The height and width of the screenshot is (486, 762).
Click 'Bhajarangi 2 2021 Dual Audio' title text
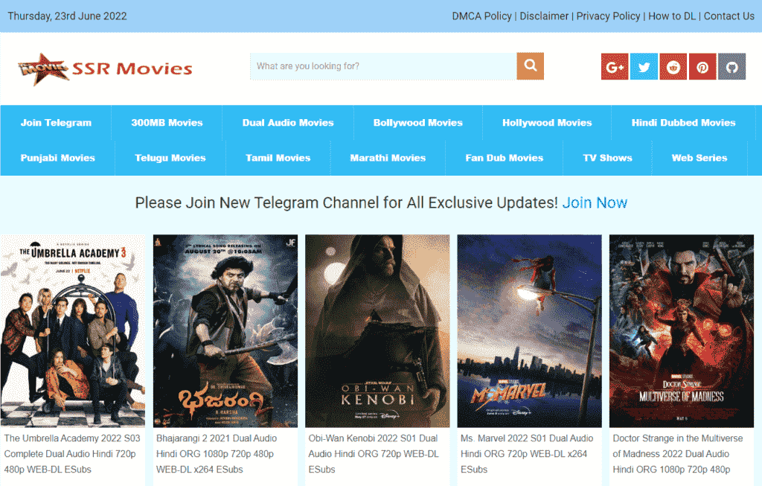point(217,438)
